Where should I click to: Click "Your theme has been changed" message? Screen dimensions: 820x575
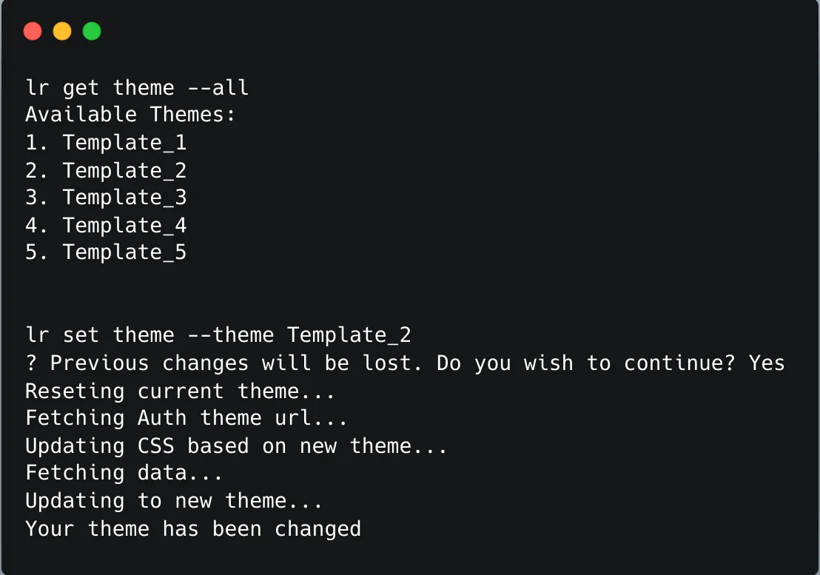[x=193, y=529]
